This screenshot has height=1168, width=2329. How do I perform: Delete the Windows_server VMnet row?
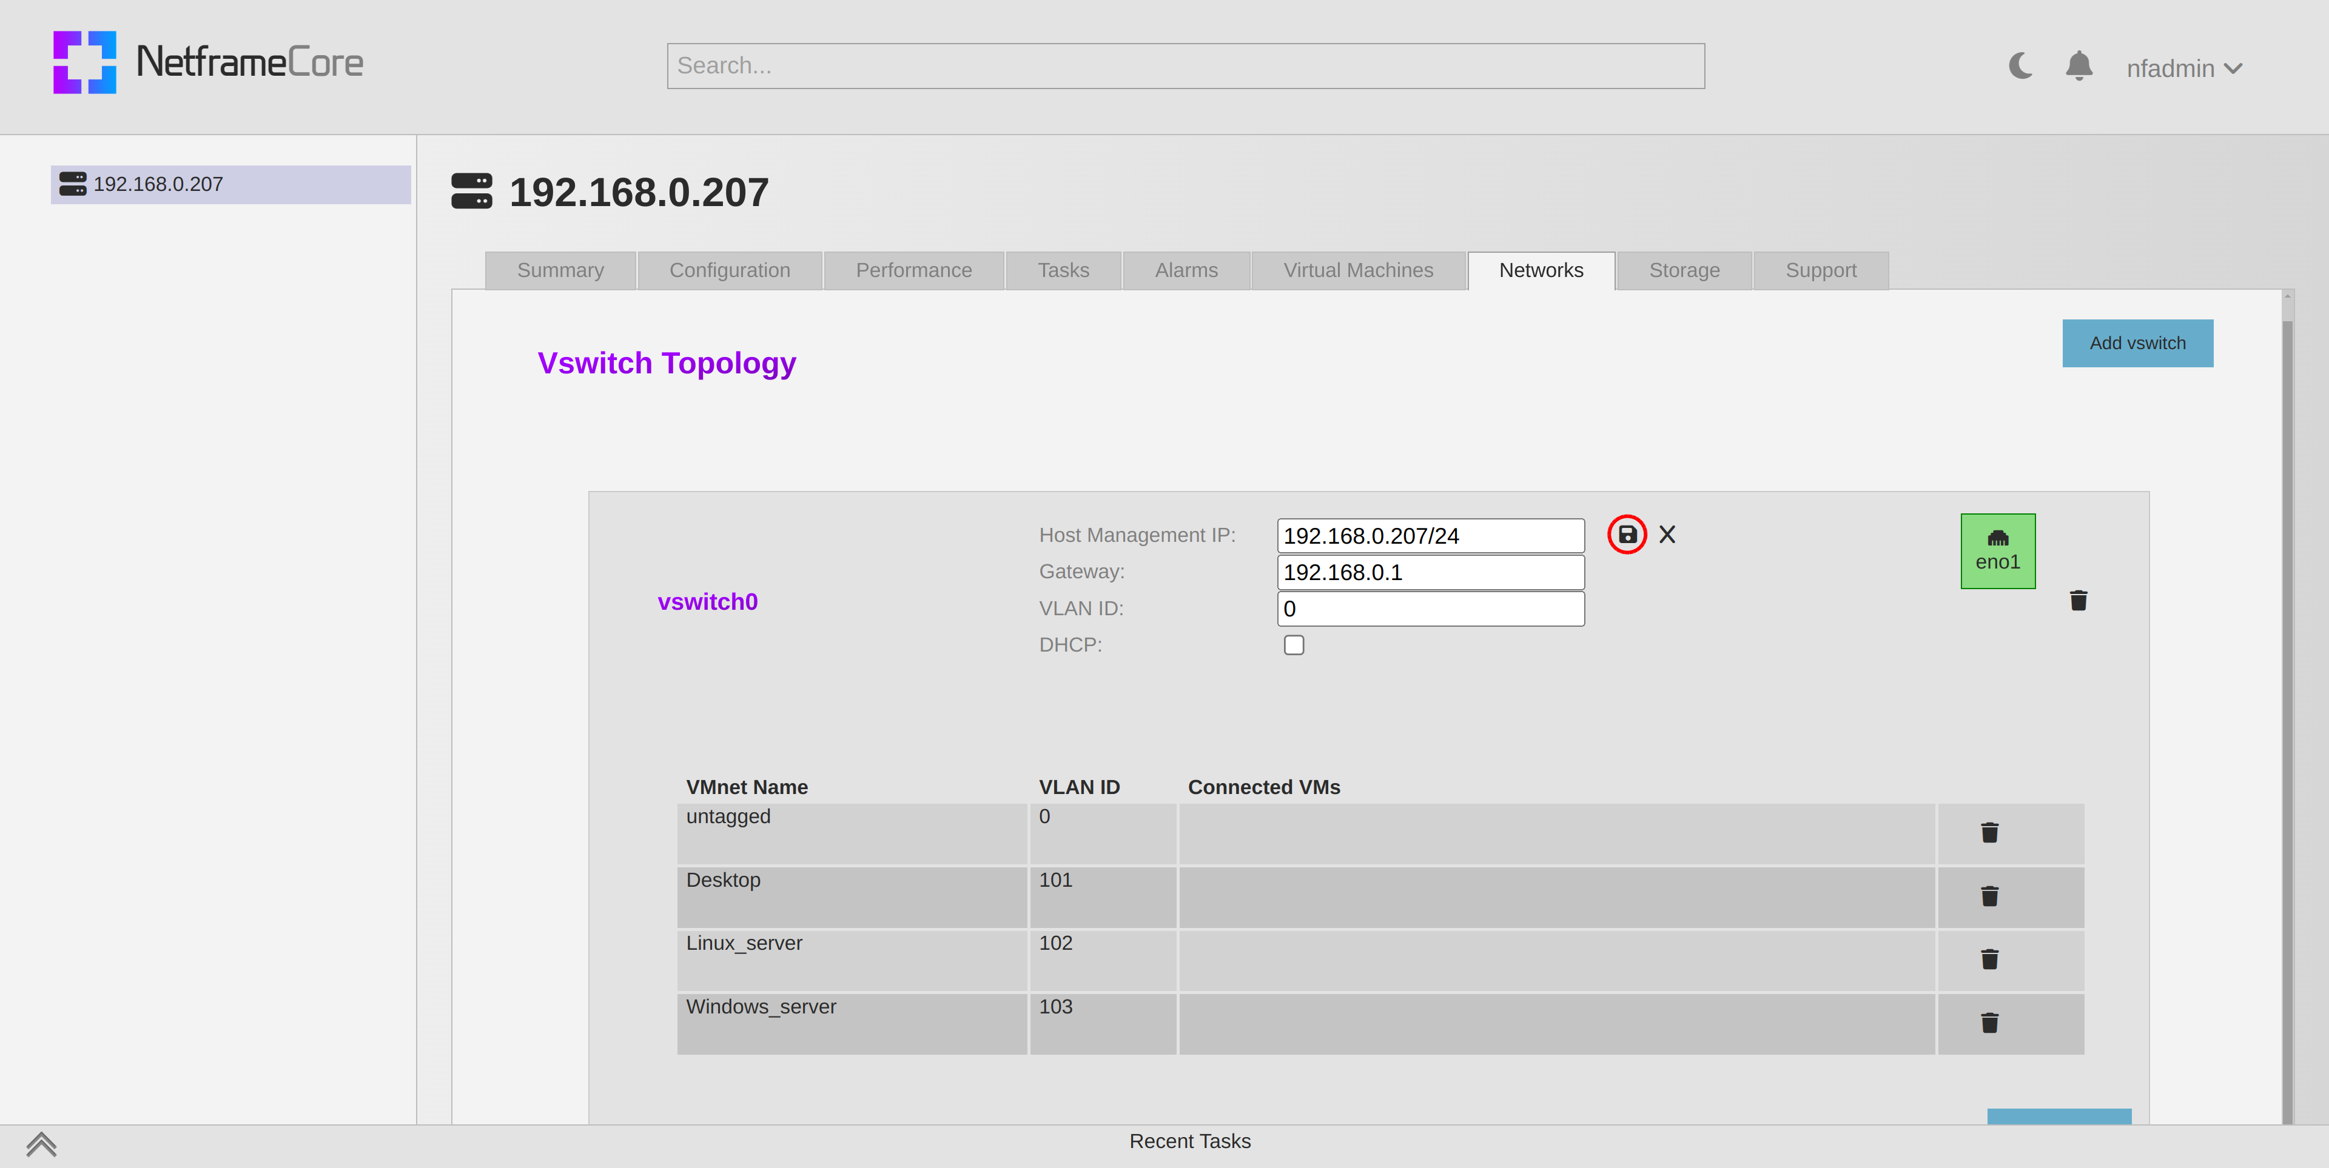tap(1990, 1023)
